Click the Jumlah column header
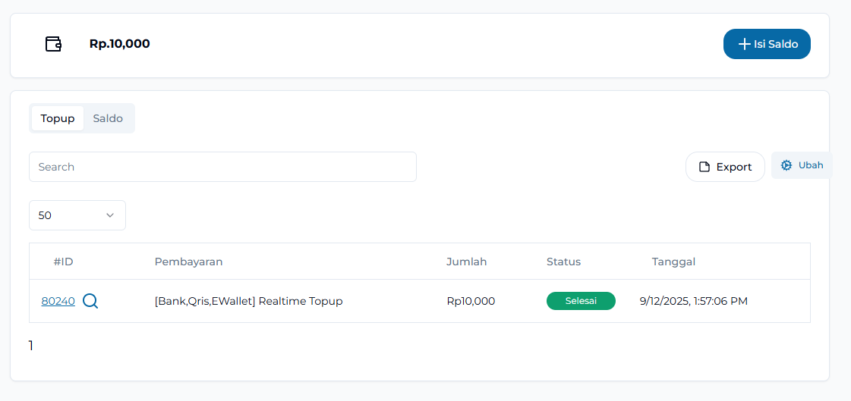Image resolution: width=851 pixels, height=401 pixels. click(466, 262)
